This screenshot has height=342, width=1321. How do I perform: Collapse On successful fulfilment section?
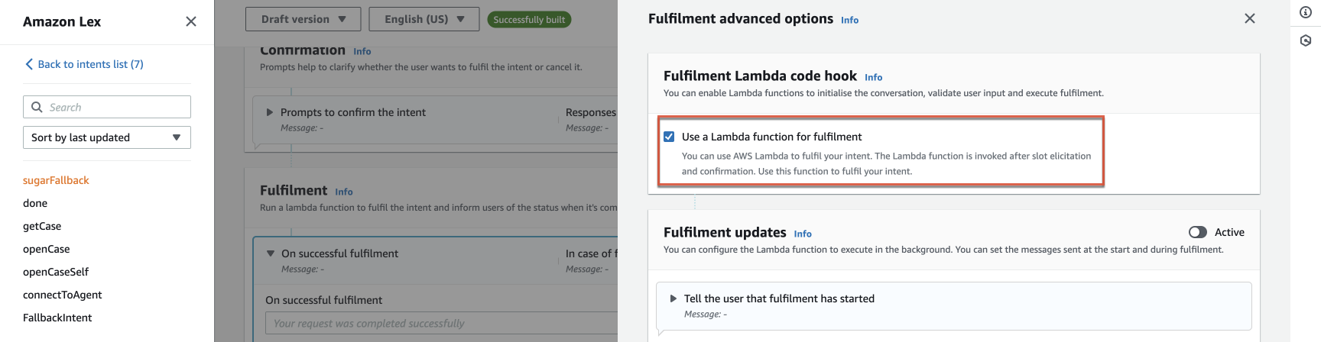(271, 253)
